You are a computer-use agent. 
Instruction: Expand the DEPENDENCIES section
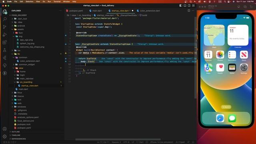pos(19,139)
